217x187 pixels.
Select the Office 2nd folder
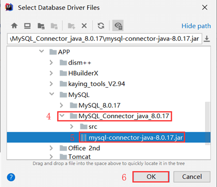[x=80, y=148]
